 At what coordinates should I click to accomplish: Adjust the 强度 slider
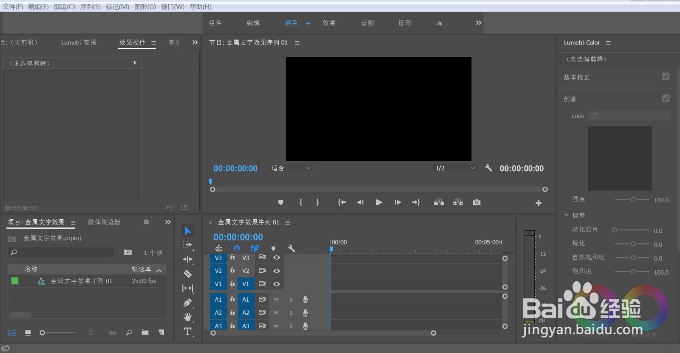tap(632, 199)
